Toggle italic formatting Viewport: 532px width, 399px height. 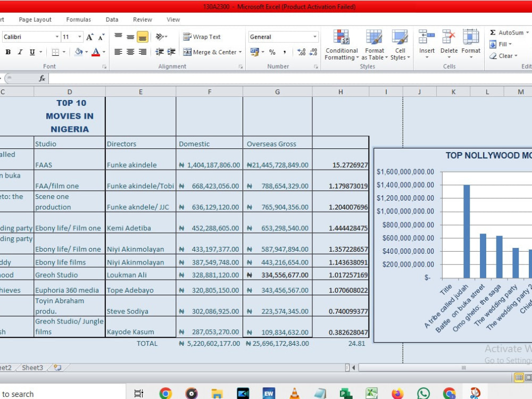click(x=20, y=52)
